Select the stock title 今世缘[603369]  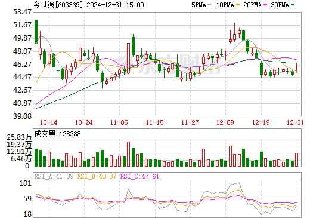(x=58, y=5)
